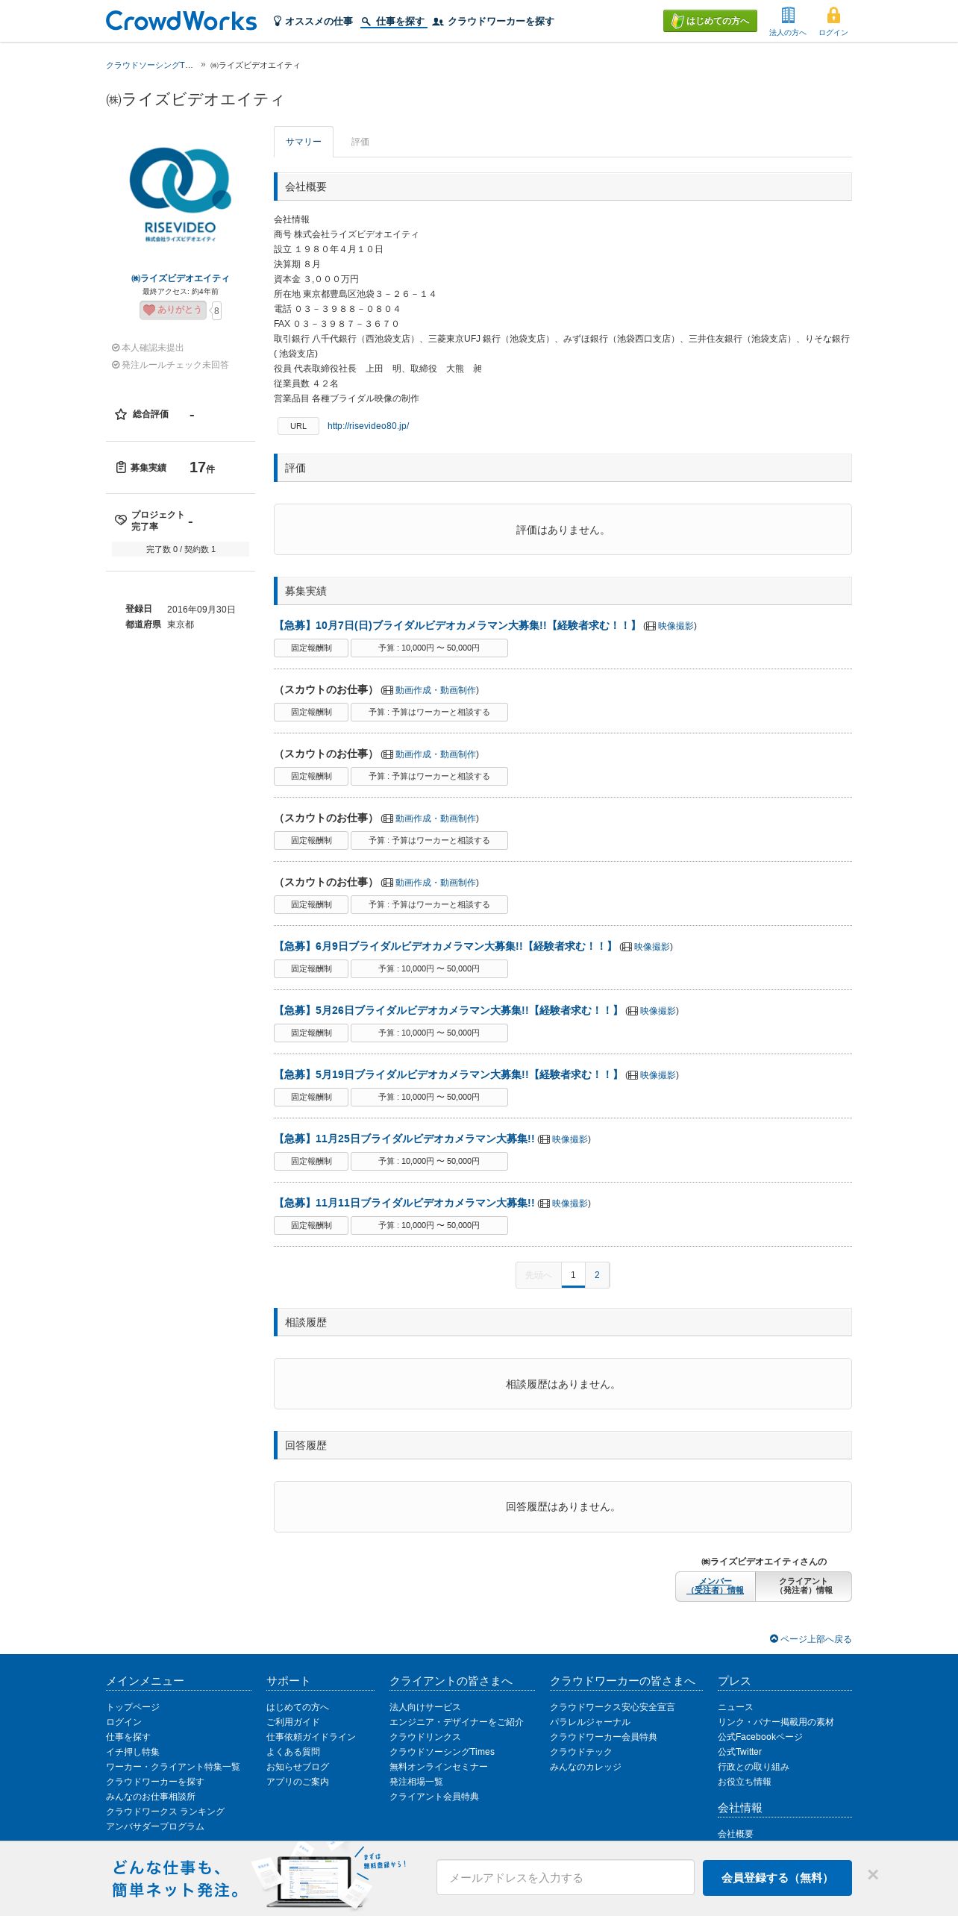This screenshot has width=958, height=1916.
Task: Click the RISEVIDEO company logo image
Action: click(x=180, y=195)
